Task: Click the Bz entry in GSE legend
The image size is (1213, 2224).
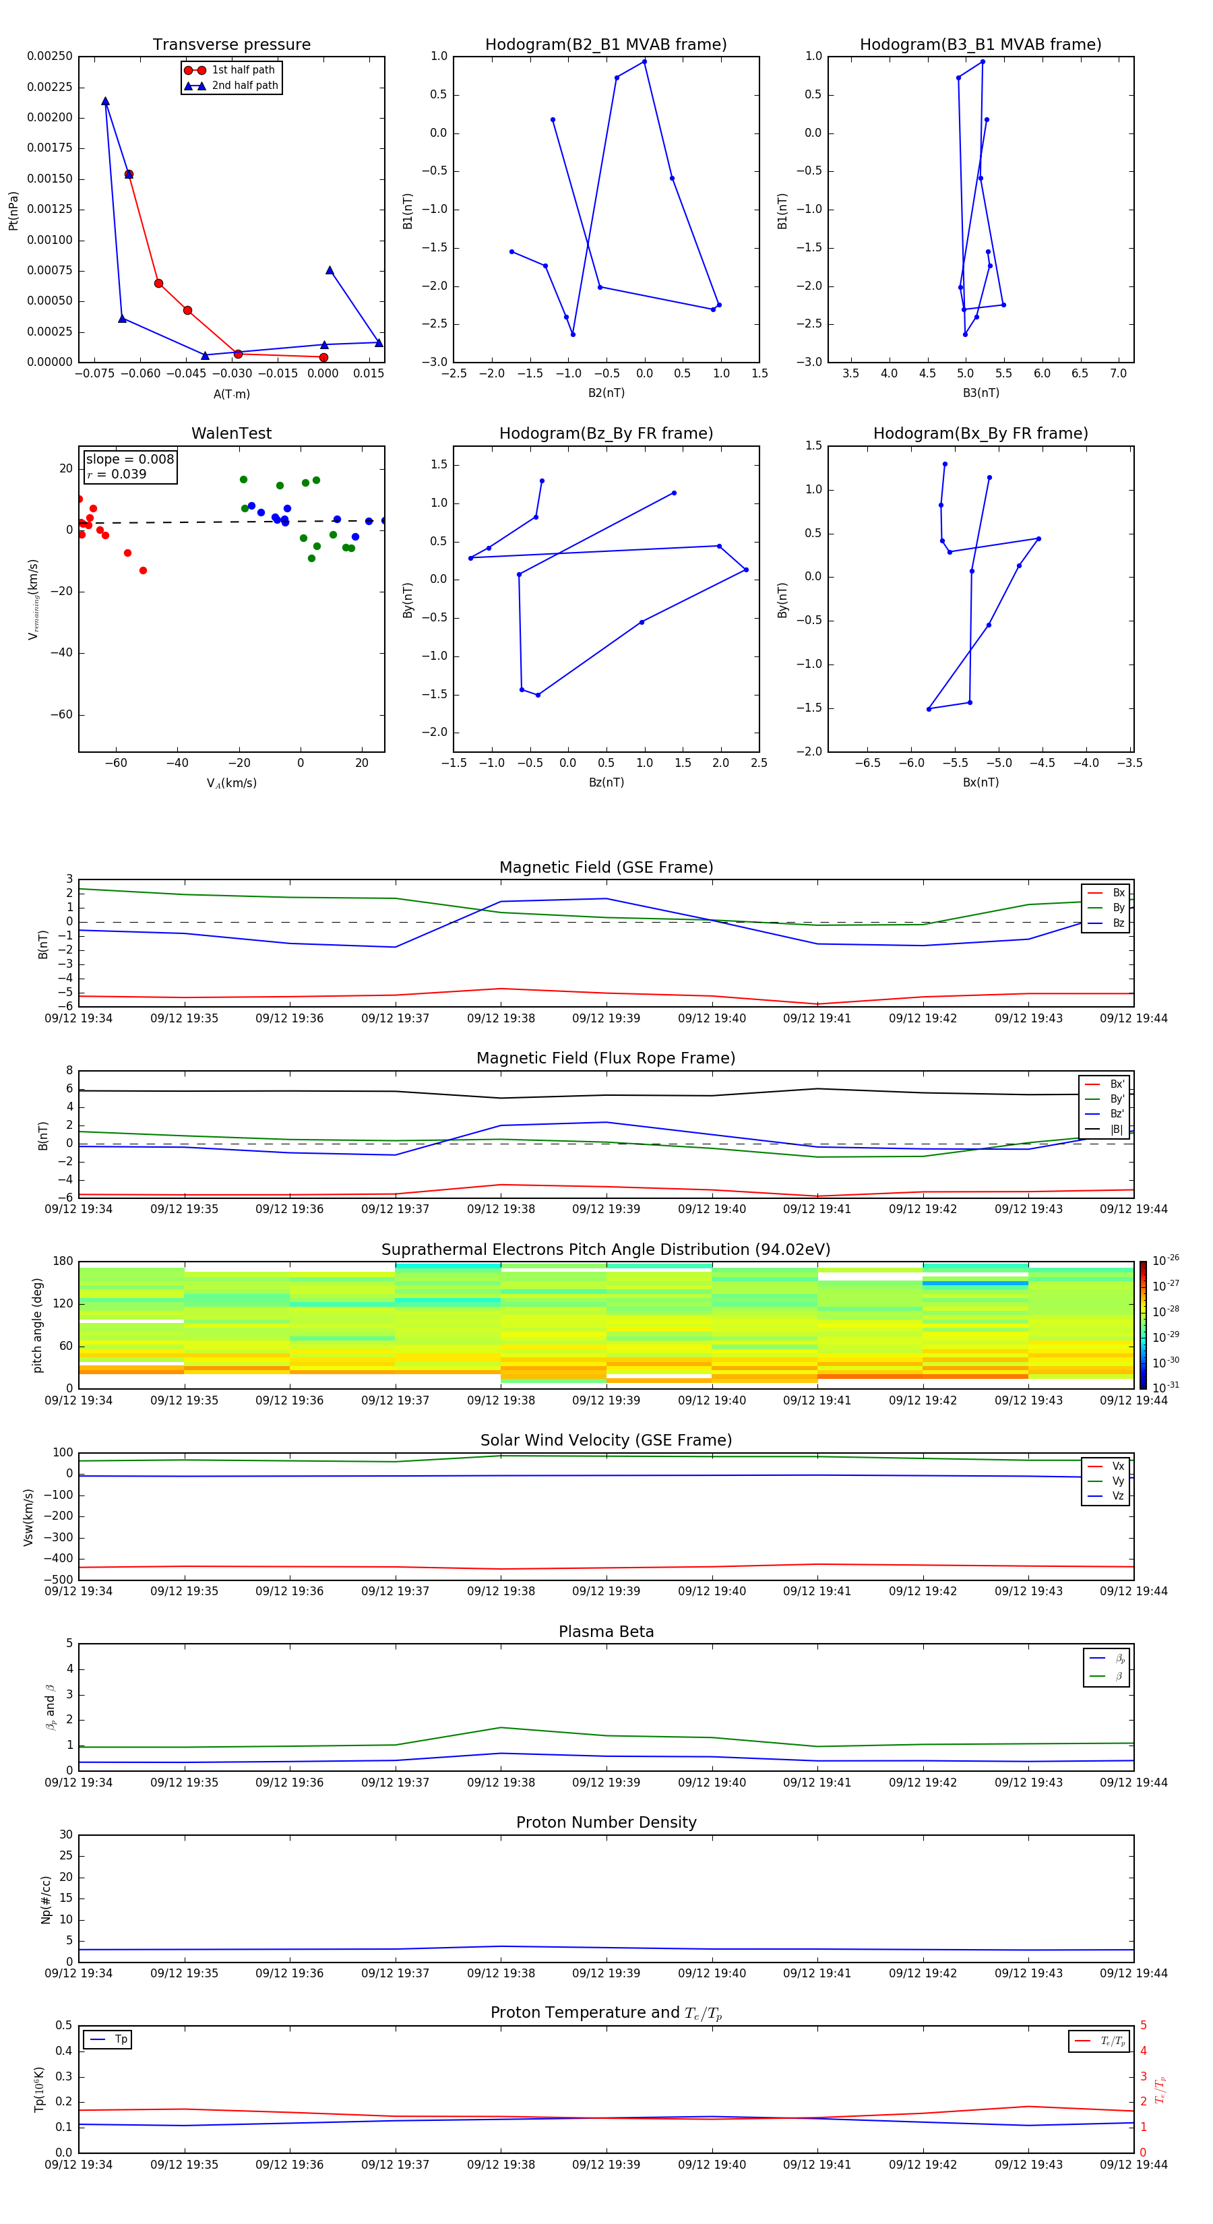Action: pos(1106,923)
